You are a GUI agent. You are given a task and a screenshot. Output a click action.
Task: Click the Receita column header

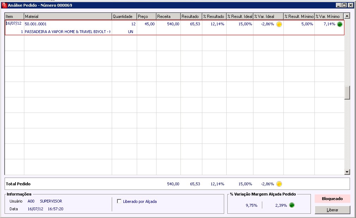[168, 16]
